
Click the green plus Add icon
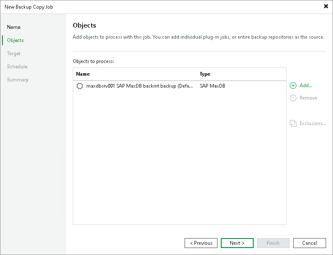293,86
